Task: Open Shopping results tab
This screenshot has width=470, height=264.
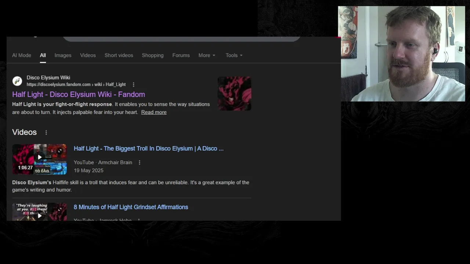Action: coord(153,55)
